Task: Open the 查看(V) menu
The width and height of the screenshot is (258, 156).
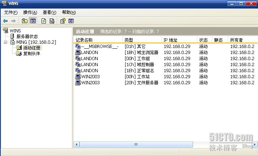Action: 49,12
